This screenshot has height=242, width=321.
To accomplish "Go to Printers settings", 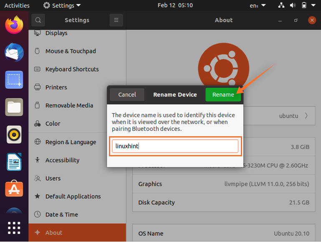I will [x=77, y=87].
